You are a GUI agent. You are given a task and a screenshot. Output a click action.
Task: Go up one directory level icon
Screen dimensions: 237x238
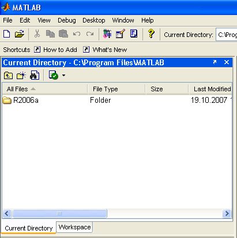[x=8, y=76]
